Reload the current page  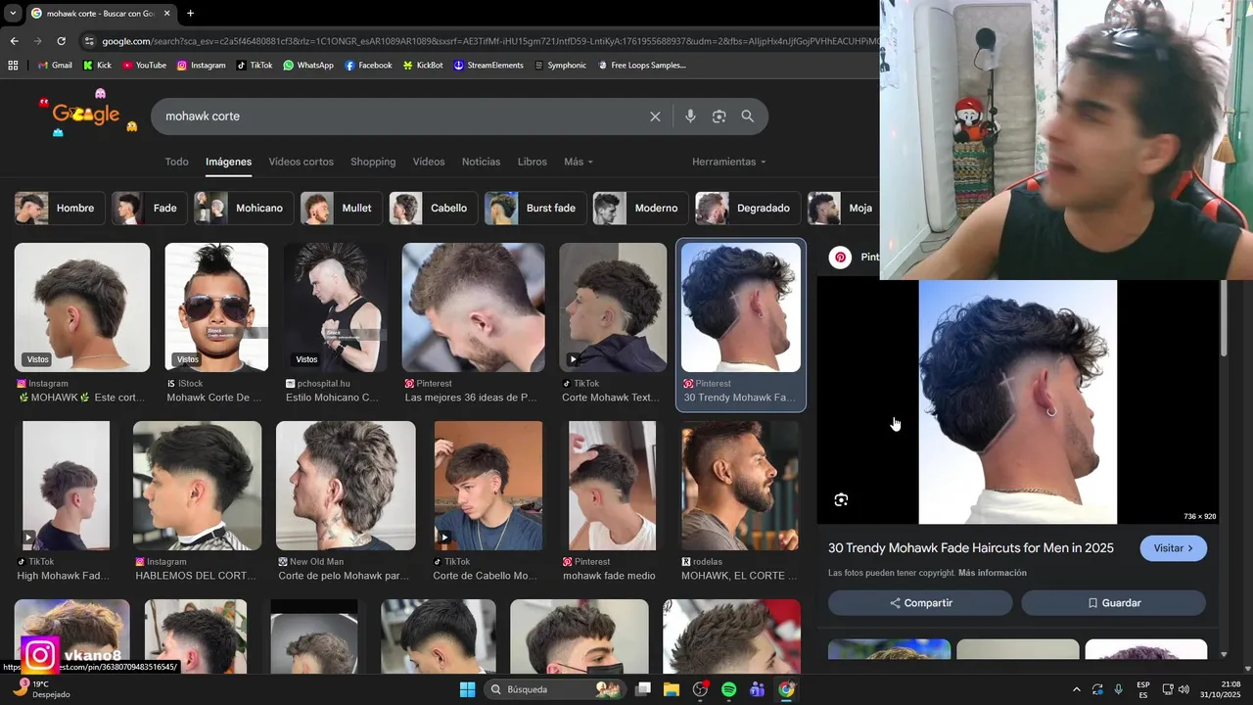61,41
